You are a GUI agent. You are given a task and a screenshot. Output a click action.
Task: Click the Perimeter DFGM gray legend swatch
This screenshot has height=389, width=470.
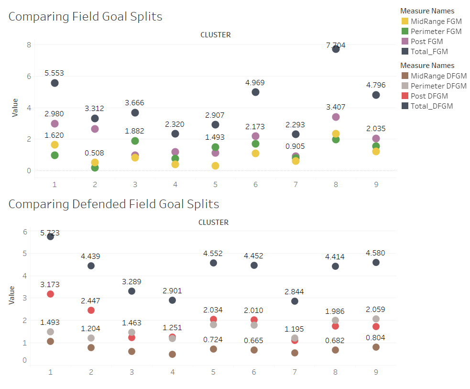pyautogui.click(x=404, y=86)
